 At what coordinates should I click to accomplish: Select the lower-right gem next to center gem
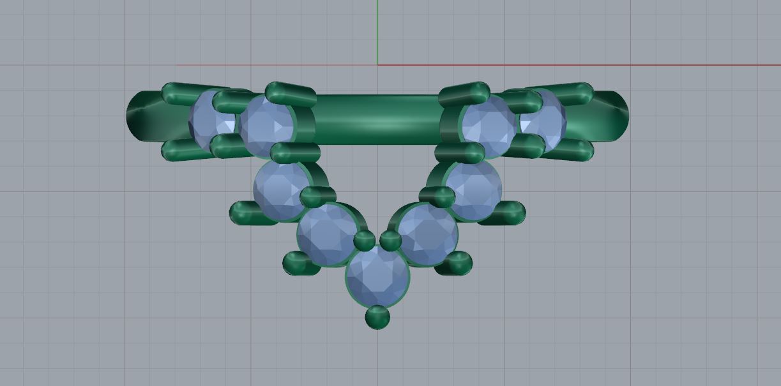click(x=428, y=234)
